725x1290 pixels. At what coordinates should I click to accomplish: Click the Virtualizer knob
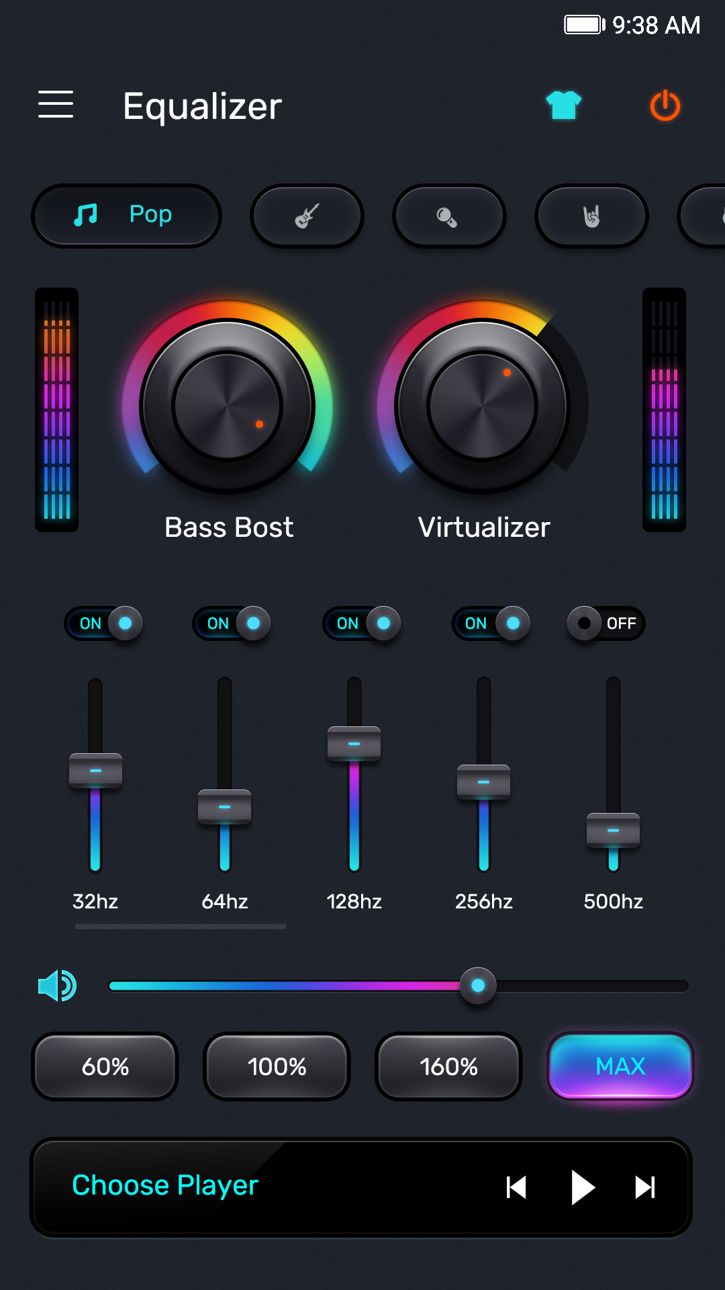(x=482, y=406)
